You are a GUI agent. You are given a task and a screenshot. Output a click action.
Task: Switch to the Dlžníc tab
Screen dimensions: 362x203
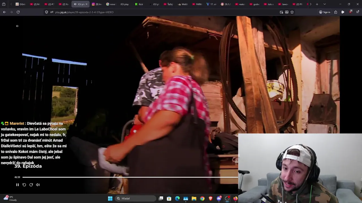(21, 4)
